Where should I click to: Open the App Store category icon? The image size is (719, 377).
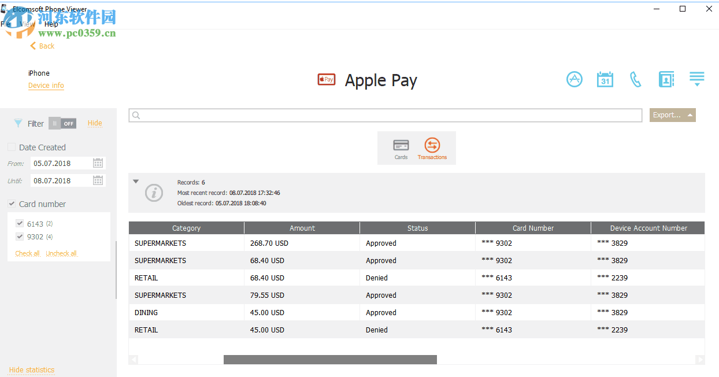574,80
